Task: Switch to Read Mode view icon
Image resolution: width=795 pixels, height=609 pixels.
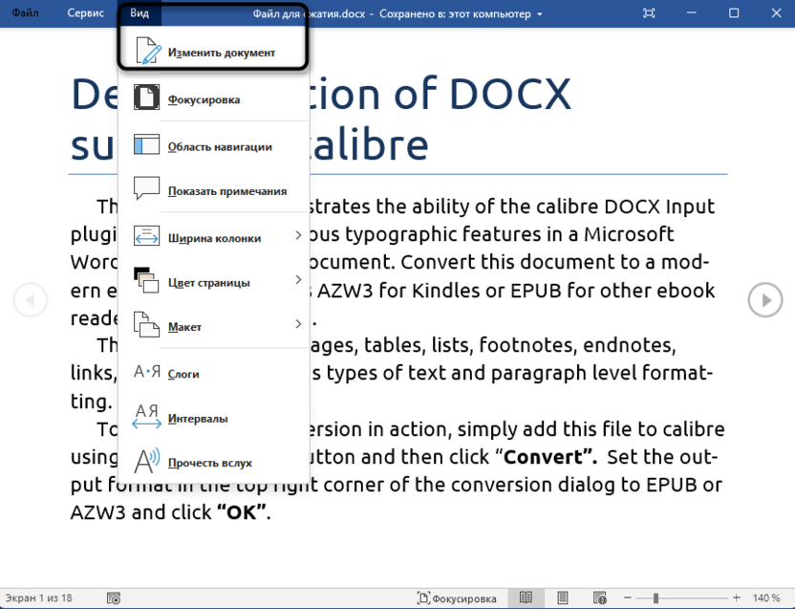Action: (526, 598)
